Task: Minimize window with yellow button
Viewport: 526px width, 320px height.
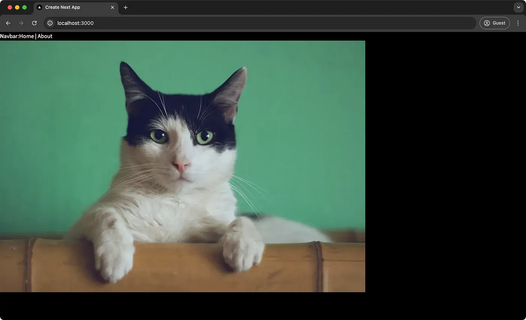Action: tap(17, 7)
